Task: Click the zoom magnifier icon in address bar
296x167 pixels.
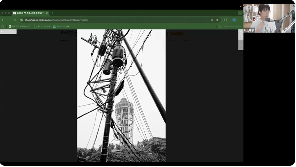Action: 212,20
